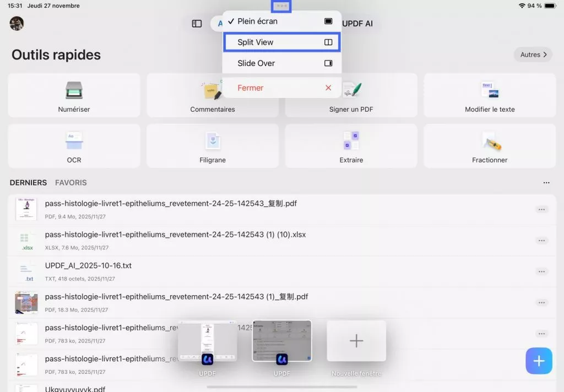
Task: Open the Fractionner split tool
Action: pos(490,146)
